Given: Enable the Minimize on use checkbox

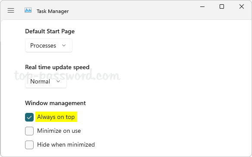Looking at the screenshot, I should click(x=29, y=131).
